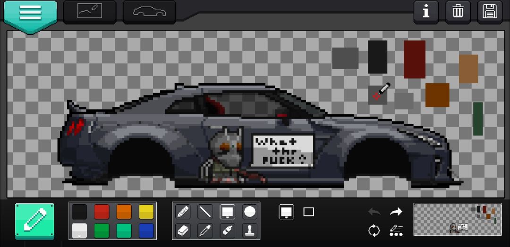Select the eraser tool
This screenshot has height=247, width=510.
(183, 231)
